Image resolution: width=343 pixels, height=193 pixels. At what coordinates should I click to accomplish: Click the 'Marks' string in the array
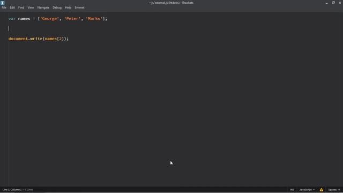[94, 19]
